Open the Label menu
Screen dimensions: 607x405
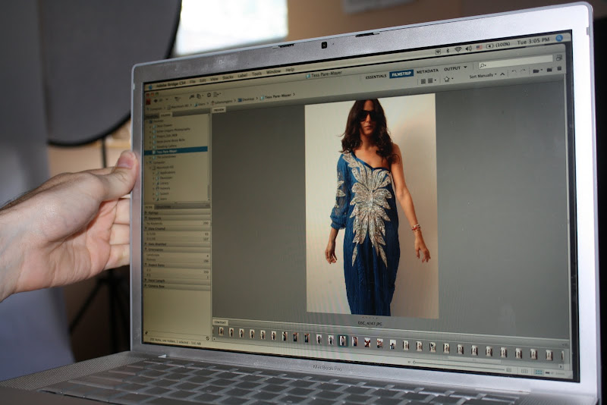[242, 76]
